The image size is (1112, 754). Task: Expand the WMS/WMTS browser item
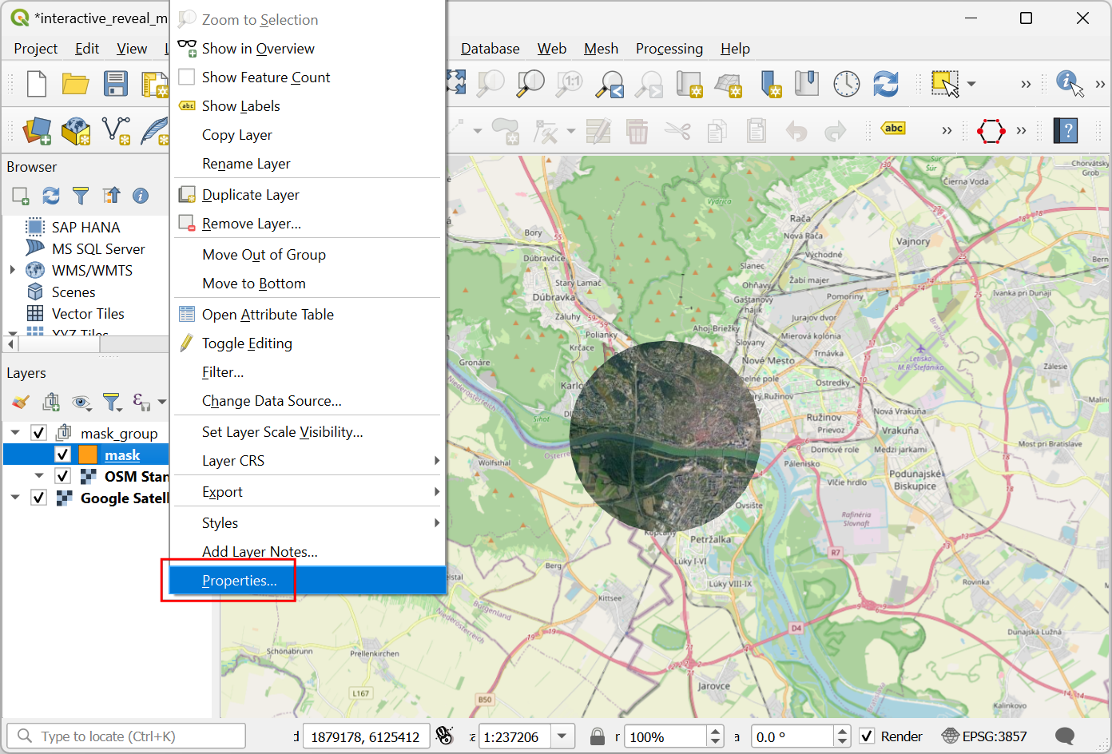pyautogui.click(x=13, y=271)
